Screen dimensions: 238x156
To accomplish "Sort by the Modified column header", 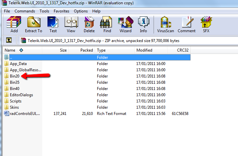I will (x=151, y=50).
